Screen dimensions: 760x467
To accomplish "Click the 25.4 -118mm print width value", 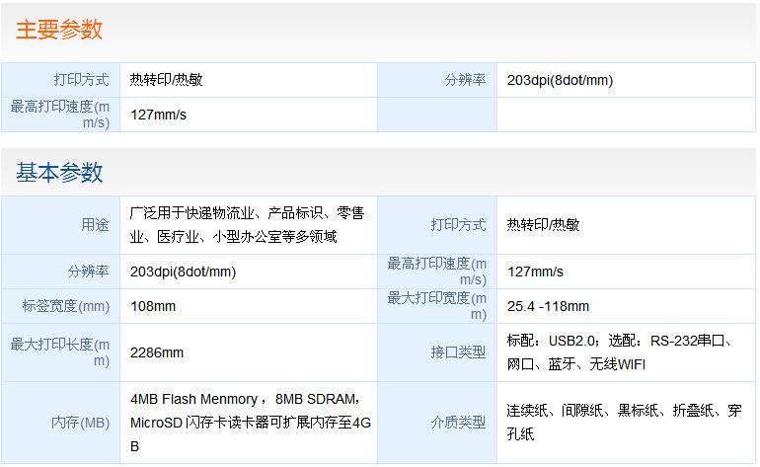I will [548, 306].
